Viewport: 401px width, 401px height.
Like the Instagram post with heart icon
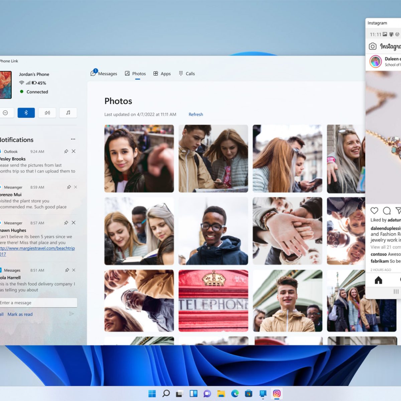tap(374, 211)
